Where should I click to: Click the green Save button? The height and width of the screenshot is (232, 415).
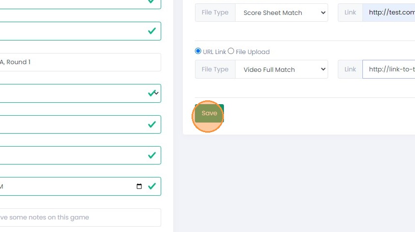click(209, 113)
